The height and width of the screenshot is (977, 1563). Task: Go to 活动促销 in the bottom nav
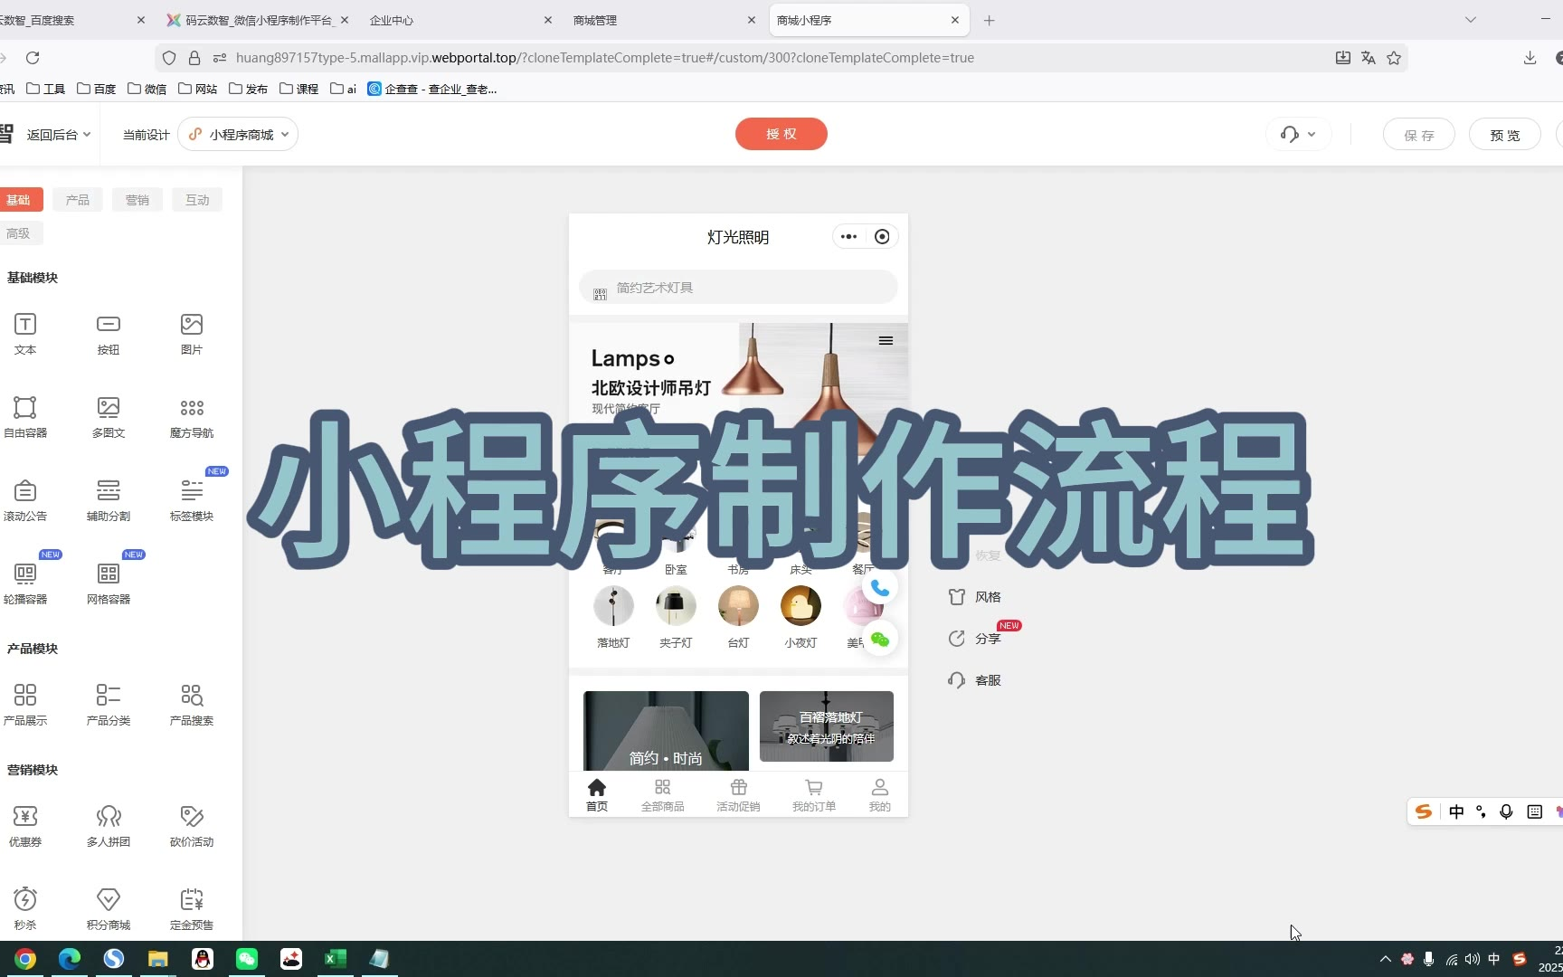click(x=738, y=795)
